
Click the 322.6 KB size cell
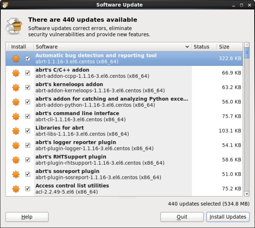click(x=230, y=58)
